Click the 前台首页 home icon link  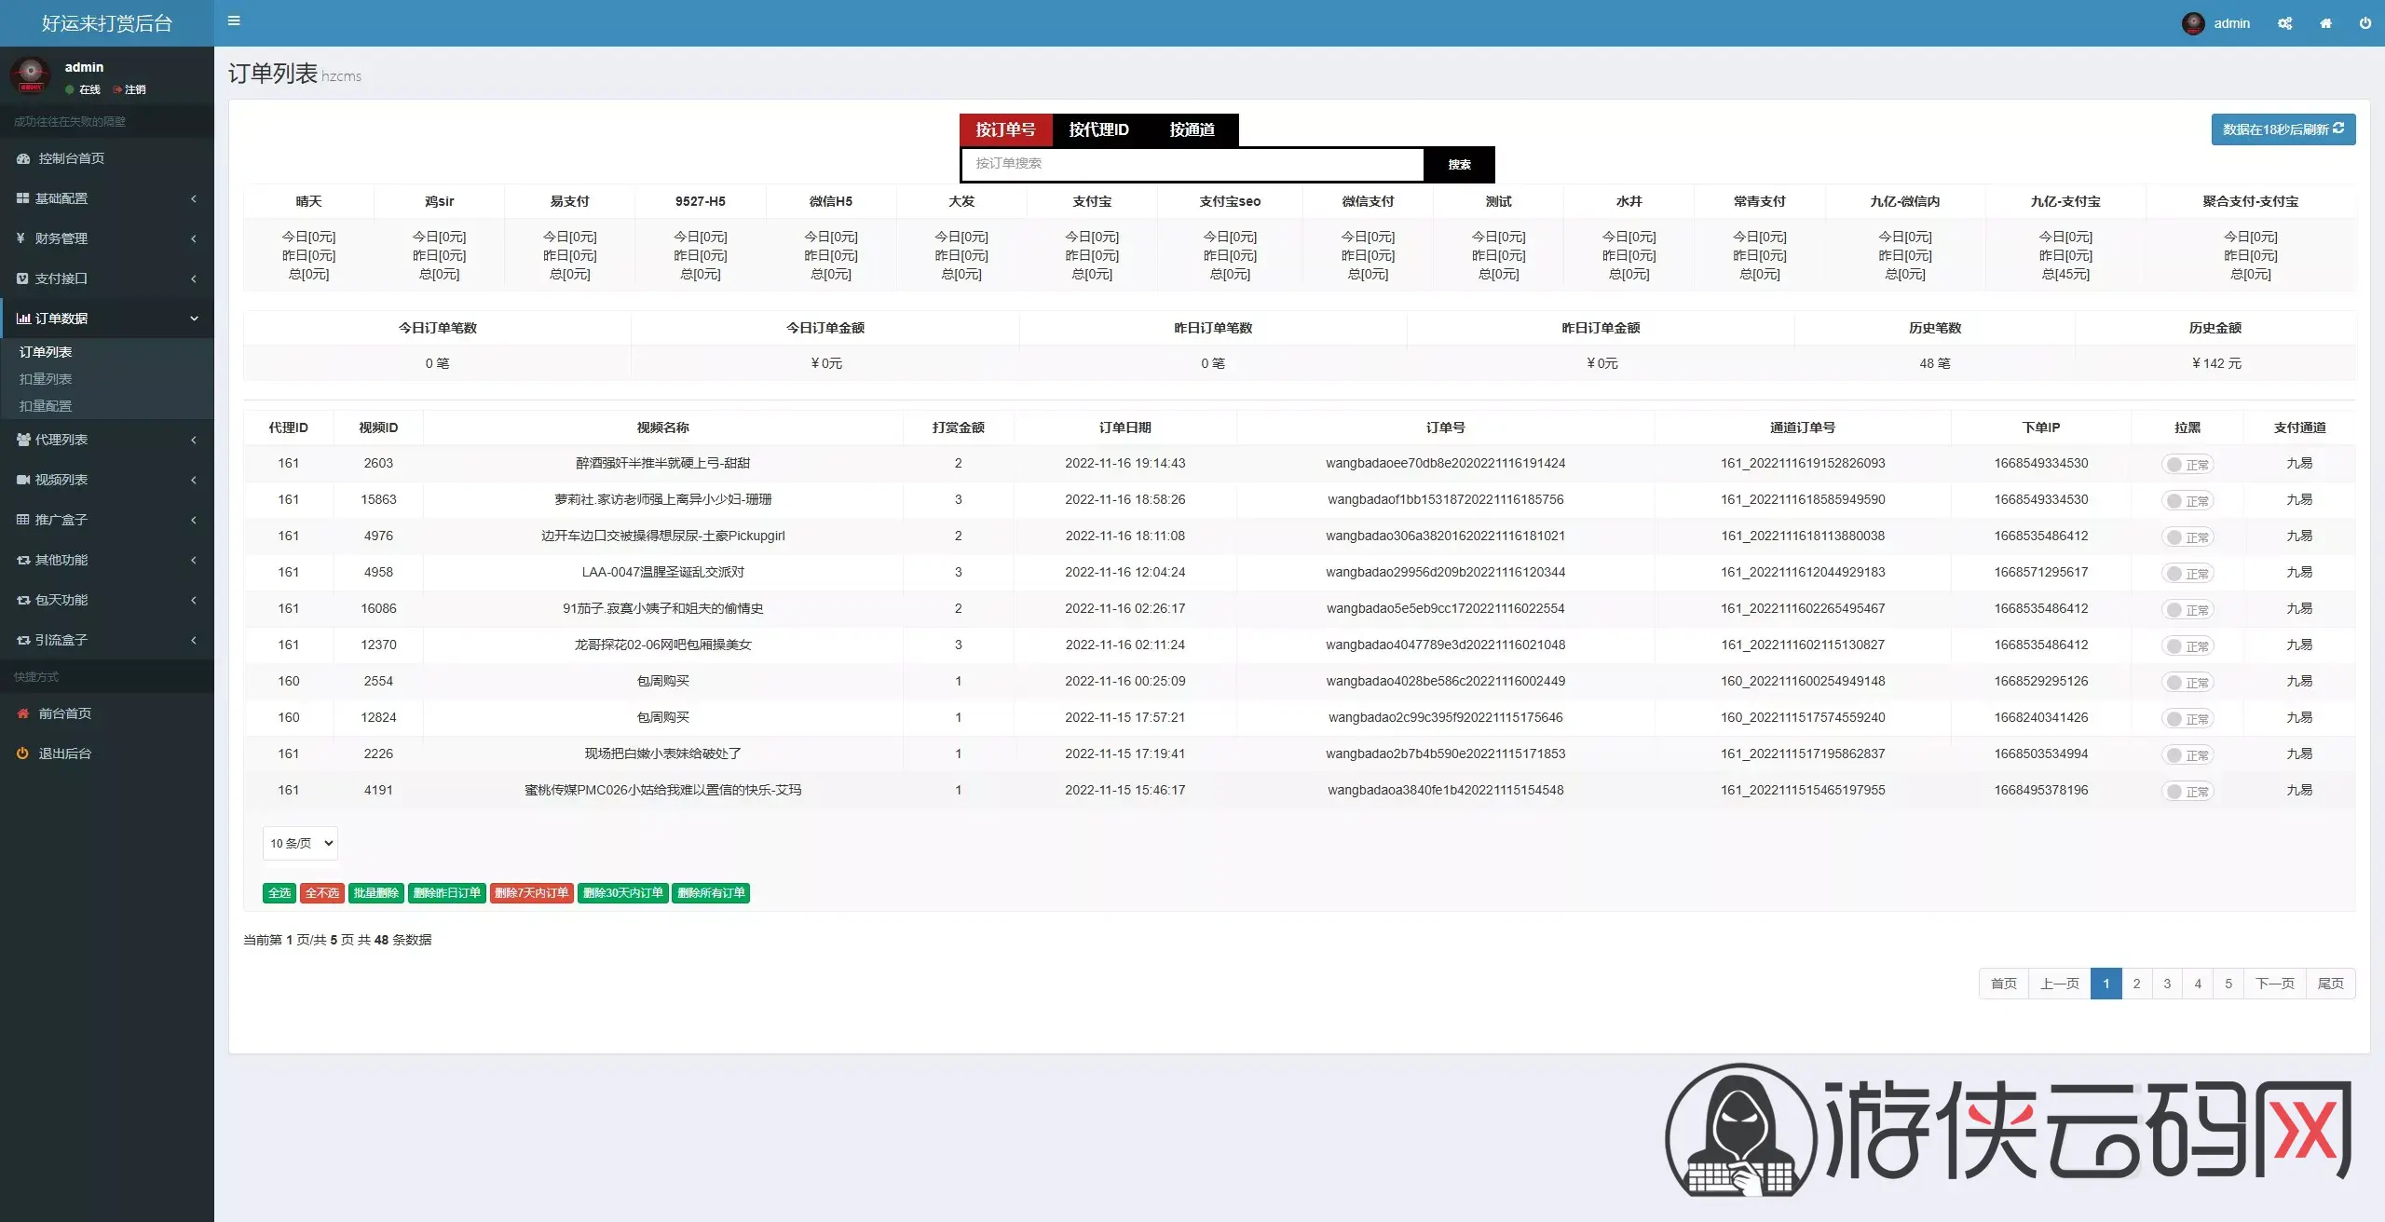(x=23, y=713)
